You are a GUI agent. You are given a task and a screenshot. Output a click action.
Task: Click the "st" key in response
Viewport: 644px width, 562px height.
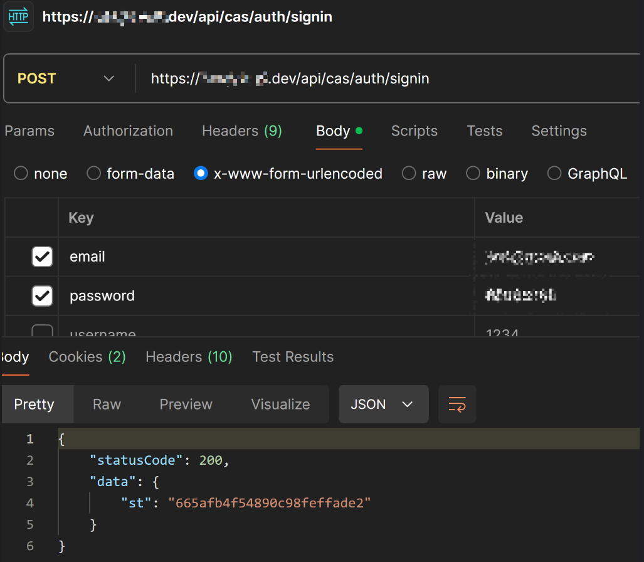pyautogui.click(x=136, y=503)
